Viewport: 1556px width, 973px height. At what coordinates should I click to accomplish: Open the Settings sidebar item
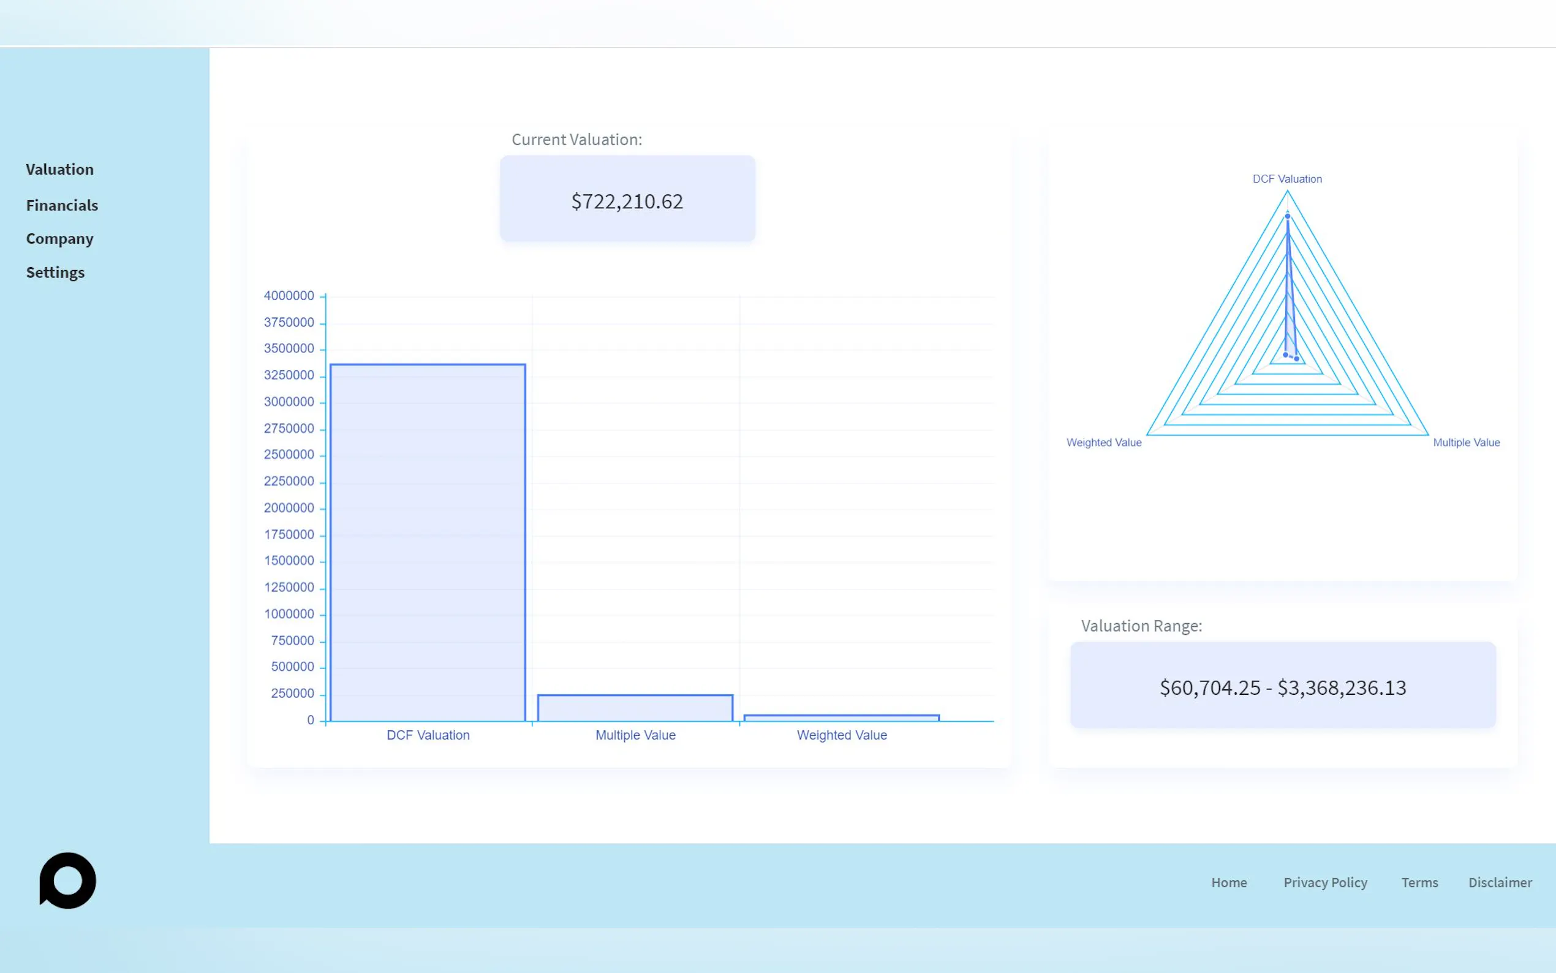click(55, 272)
